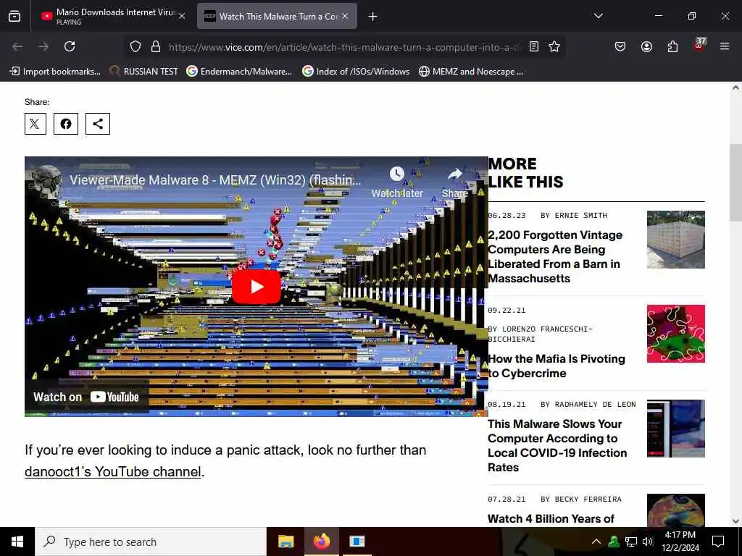Show hidden tray icons

596,542
